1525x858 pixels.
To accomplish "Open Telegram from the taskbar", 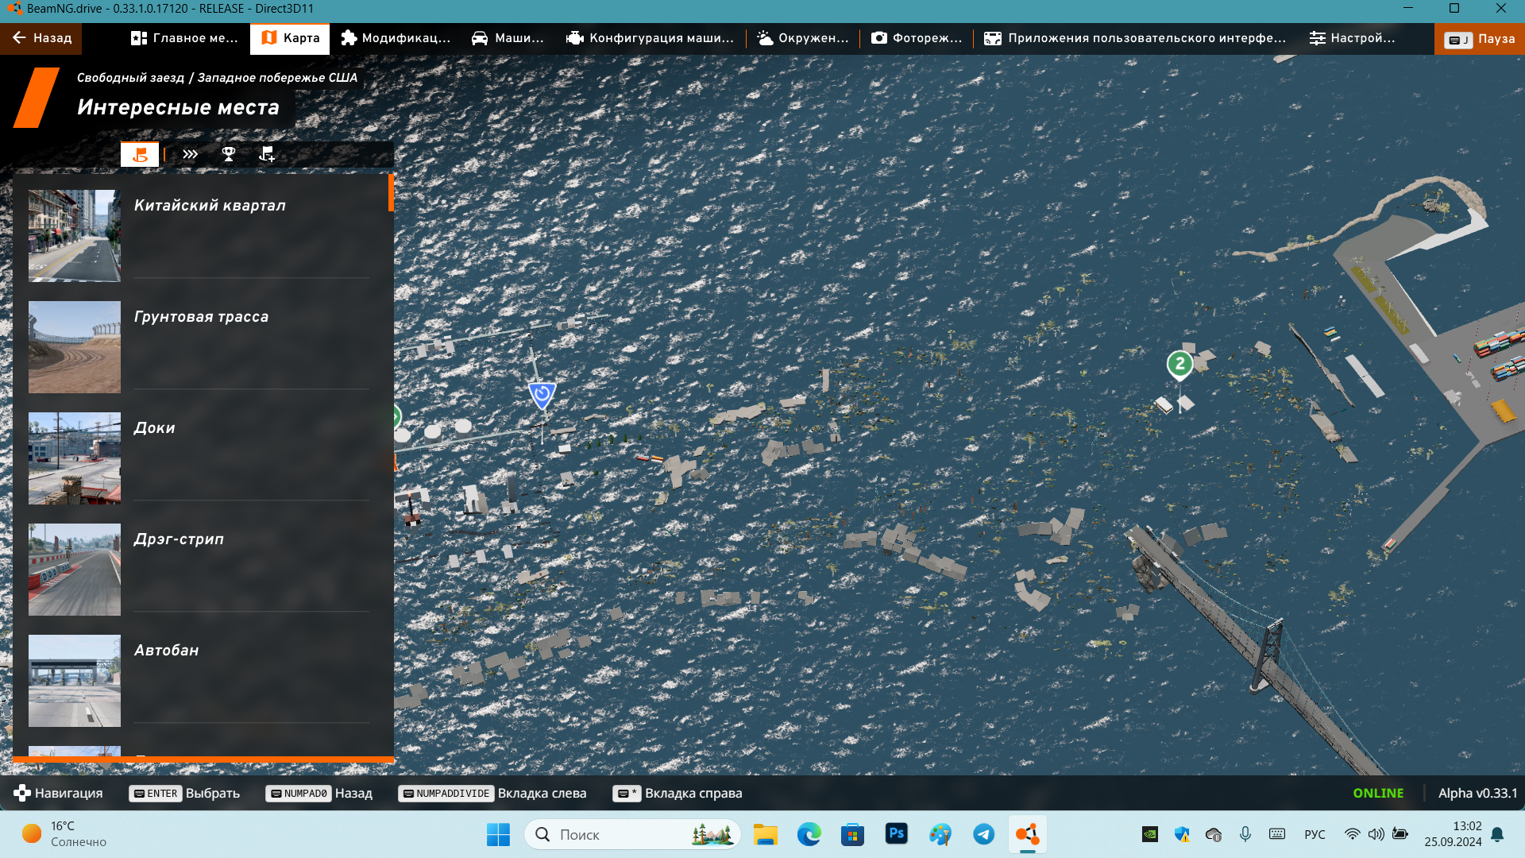I will click(x=983, y=834).
